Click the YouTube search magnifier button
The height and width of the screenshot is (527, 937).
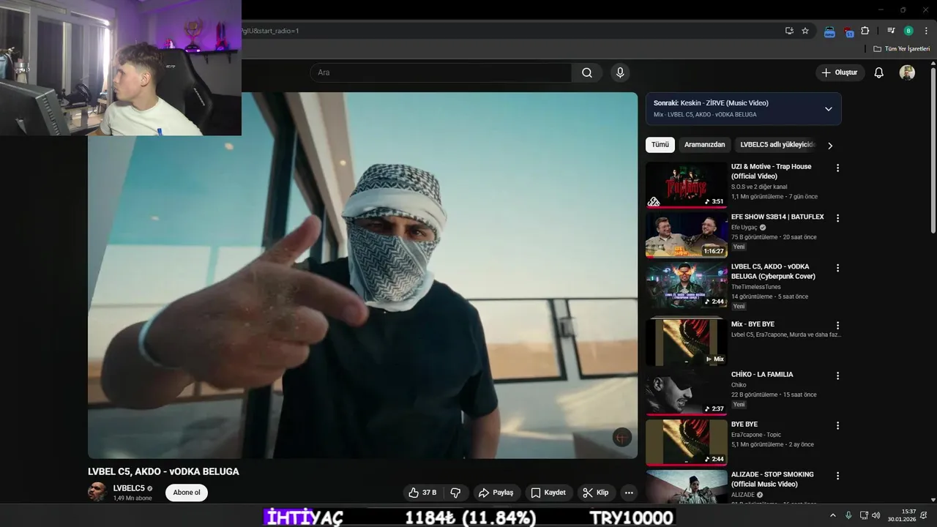coord(587,72)
